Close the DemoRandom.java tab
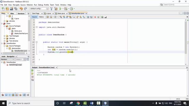 click(86, 14)
